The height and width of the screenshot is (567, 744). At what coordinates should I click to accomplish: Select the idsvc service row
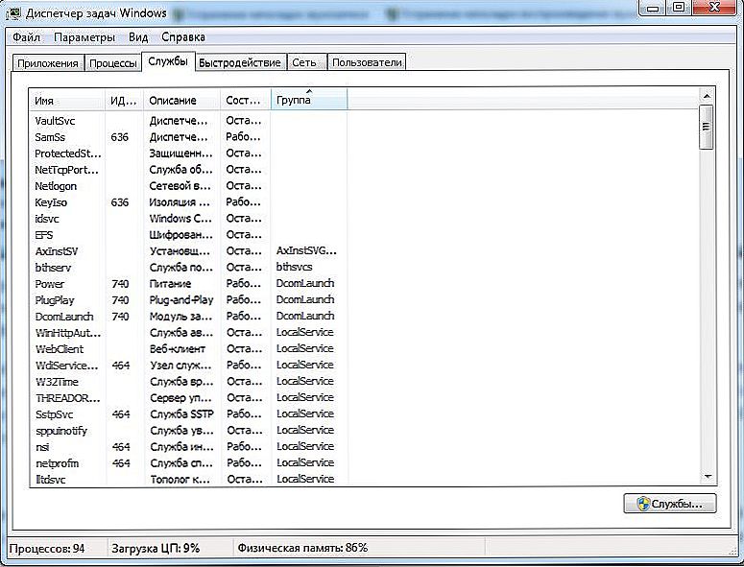[x=188, y=219]
